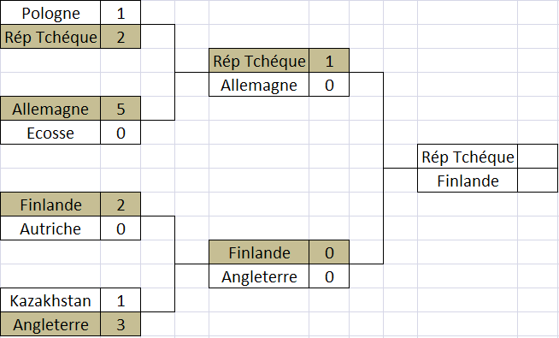Click Allemagne's score cell showing 5
The height and width of the screenshot is (338, 559).
pos(121,109)
